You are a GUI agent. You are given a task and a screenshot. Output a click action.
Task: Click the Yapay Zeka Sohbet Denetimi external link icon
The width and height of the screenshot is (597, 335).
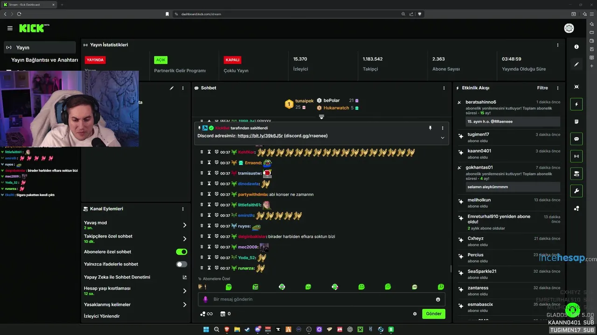(185, 277)
